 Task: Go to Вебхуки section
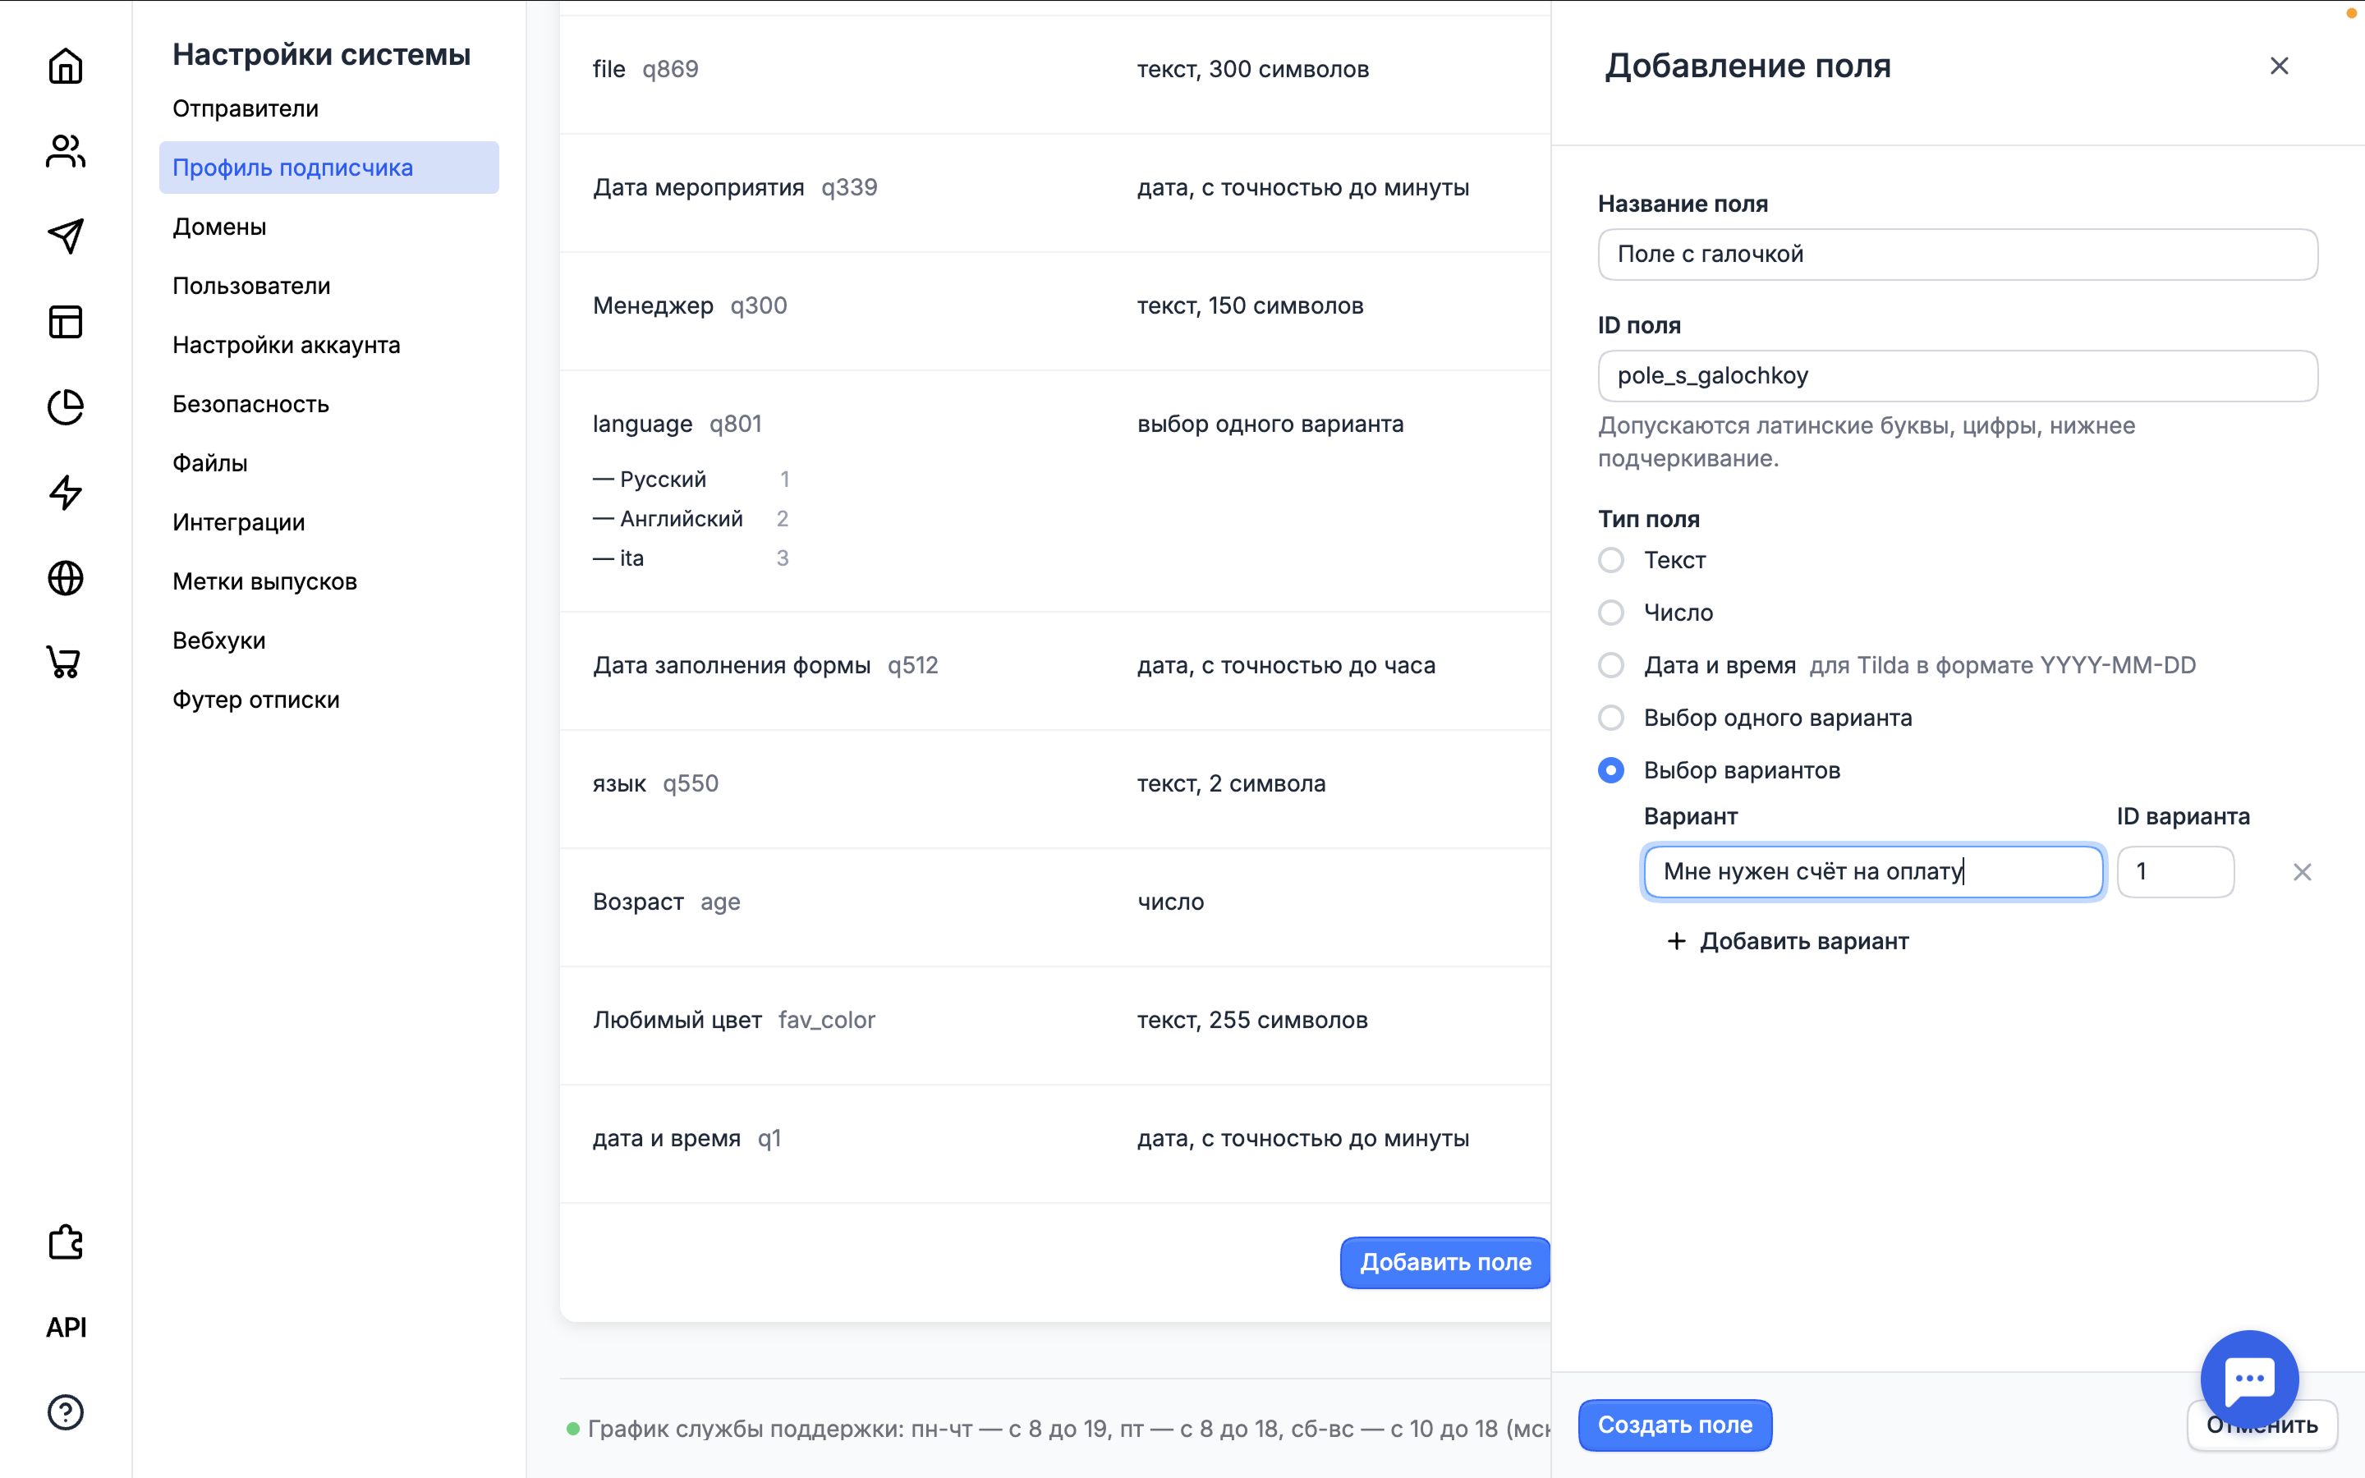tap(219, 640)
